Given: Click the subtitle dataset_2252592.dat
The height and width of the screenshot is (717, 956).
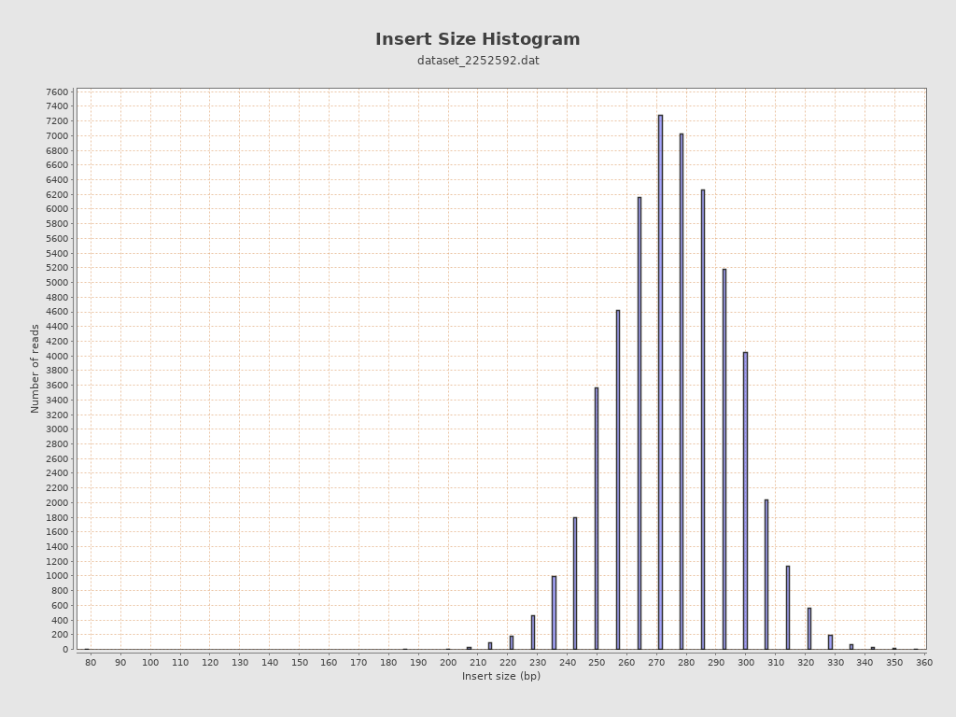Looking at the screenshot, I should pos(477,61).
